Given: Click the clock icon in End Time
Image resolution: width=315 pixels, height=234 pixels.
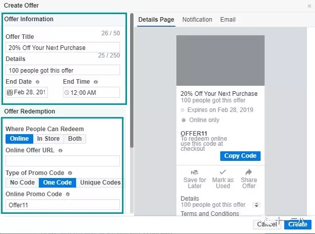Looking at the screenshot, I should pyautogui.click(x=67, y=93).
